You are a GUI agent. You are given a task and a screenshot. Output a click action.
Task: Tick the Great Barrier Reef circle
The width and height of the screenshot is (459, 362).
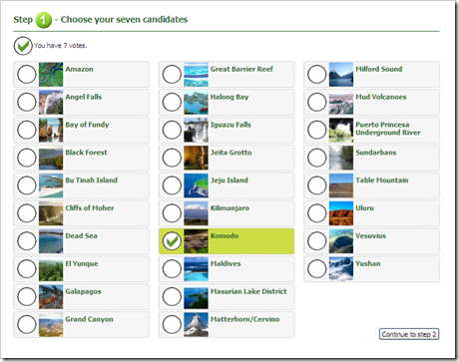172,74
